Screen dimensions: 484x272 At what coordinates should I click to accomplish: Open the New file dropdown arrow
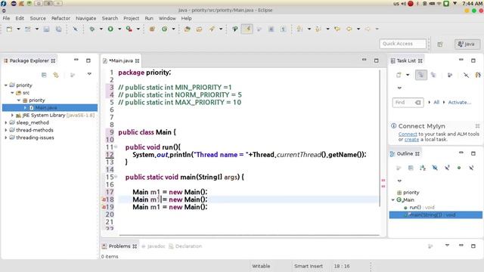[x=18, y=29]
